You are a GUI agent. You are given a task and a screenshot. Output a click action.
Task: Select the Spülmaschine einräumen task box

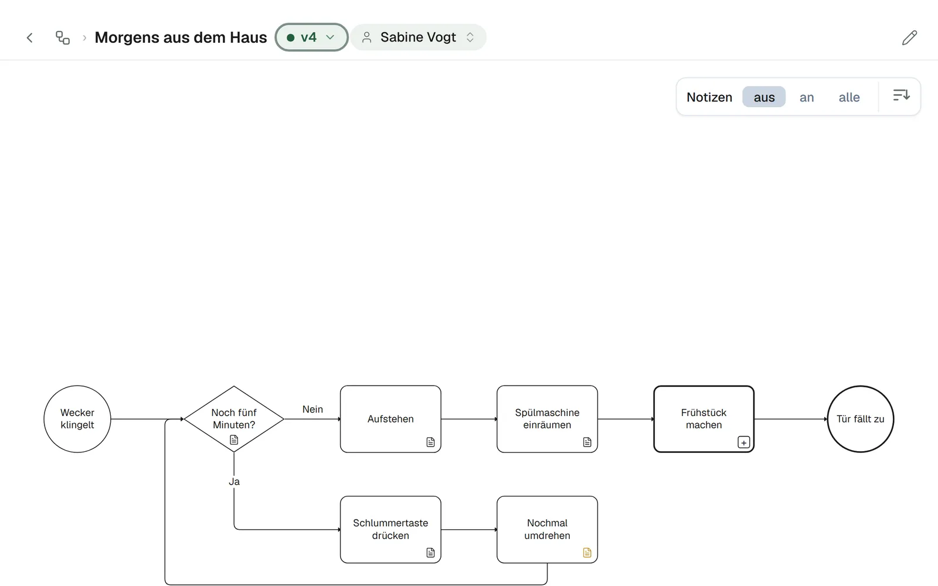click(x=547, y=419)
